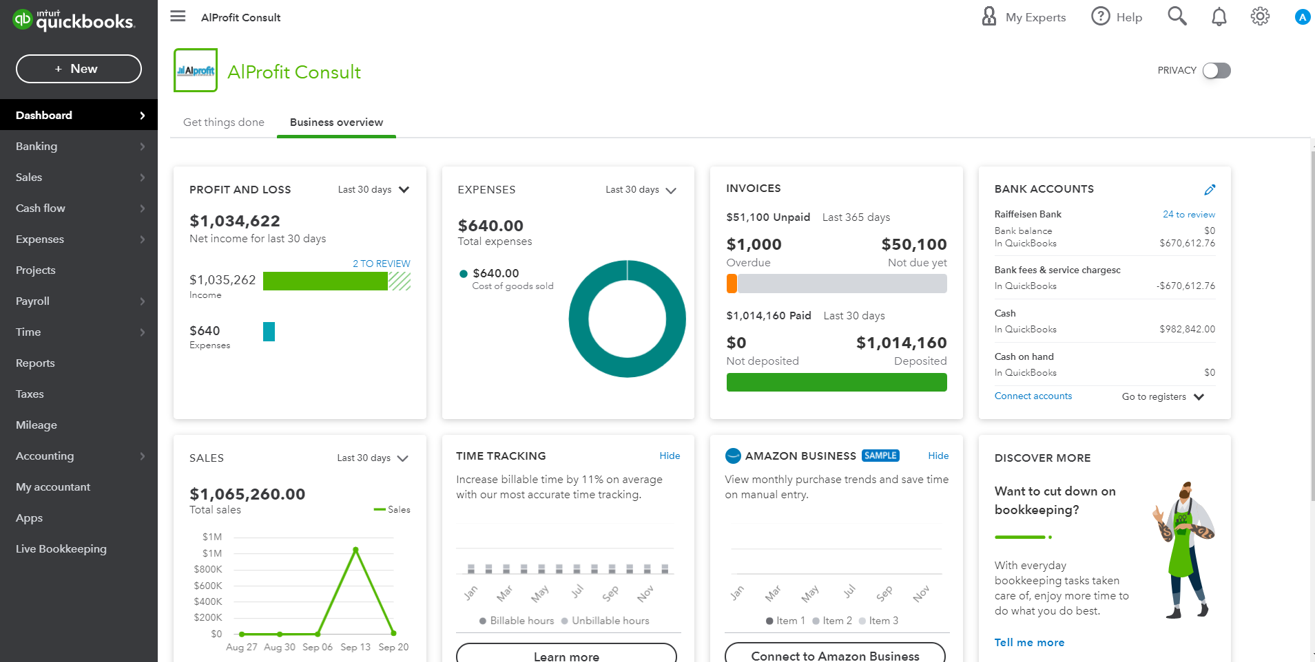Screen dimensions: 1315x662
Task: Click the Connect accounts link
Action: 1033,396
